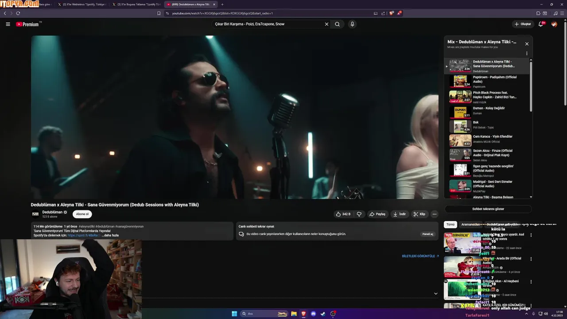Start voice search with the microphone

352,24
